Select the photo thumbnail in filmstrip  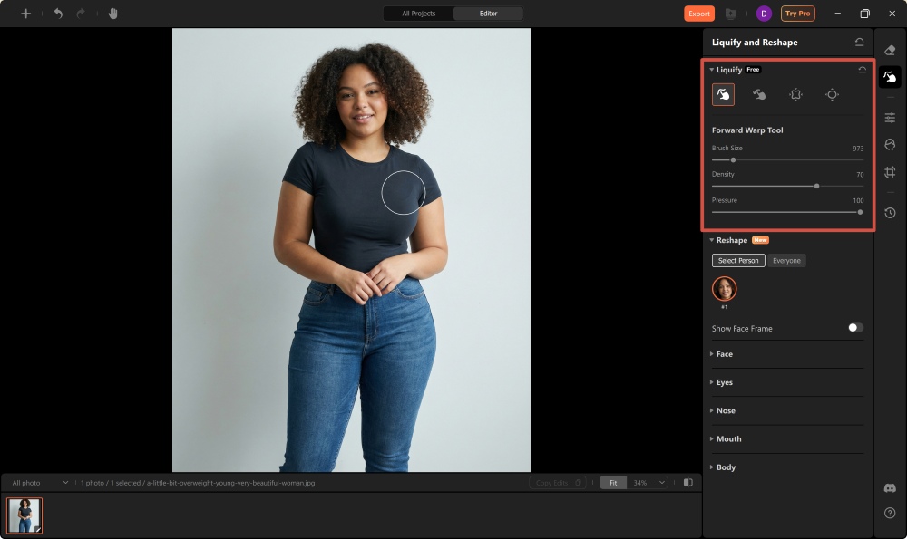click(24, 515)
